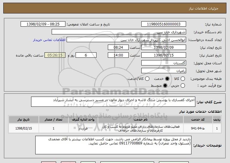230x163 pixels.
Task: Choose the متوسط purchase type radio
Action: click(x=165, y=86)
